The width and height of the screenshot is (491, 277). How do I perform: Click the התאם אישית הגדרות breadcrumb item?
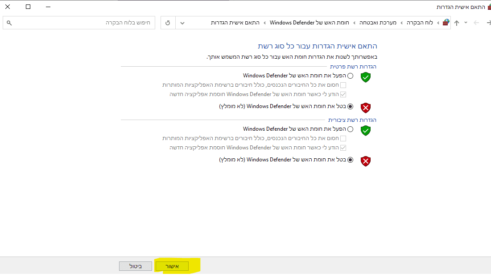(x=235, y=23)
